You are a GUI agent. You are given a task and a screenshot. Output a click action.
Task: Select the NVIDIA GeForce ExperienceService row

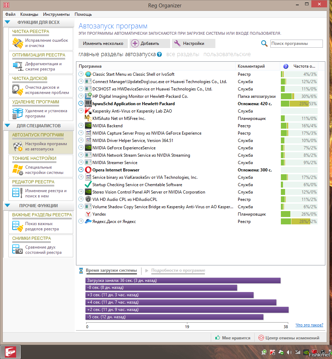(198, 148)
